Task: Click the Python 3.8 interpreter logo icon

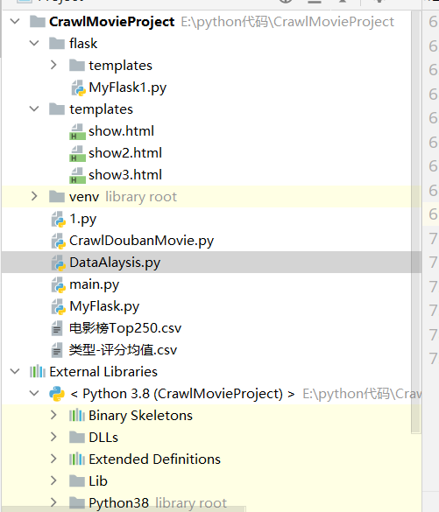Action: pos(57,394)
